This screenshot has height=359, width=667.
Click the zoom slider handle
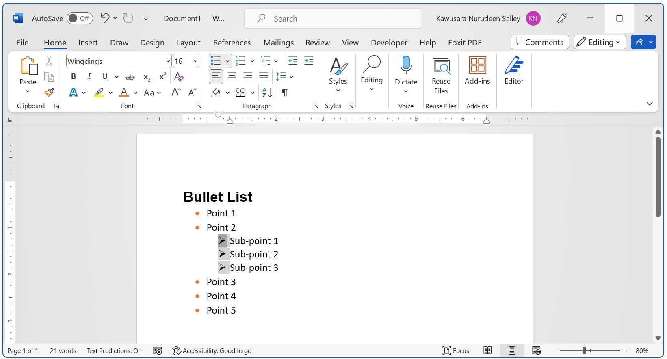584,350
